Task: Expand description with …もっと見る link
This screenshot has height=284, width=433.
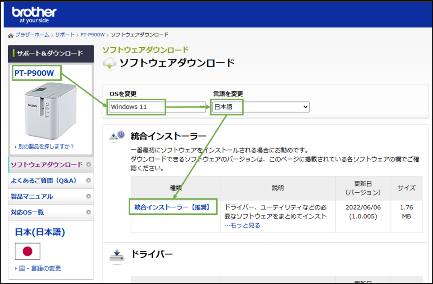Action: tap(242, 225)
